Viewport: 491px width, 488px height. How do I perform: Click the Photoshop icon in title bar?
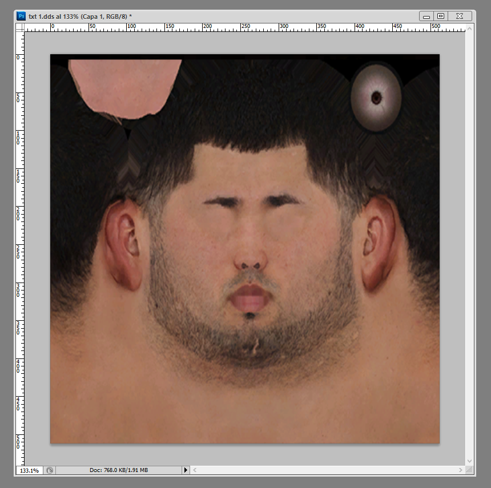21,16
